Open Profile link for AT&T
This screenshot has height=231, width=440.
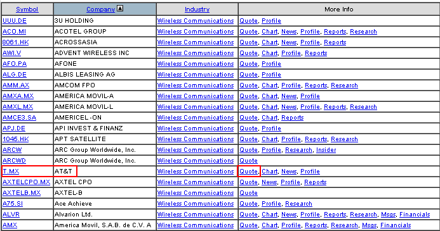click(310, 172)
